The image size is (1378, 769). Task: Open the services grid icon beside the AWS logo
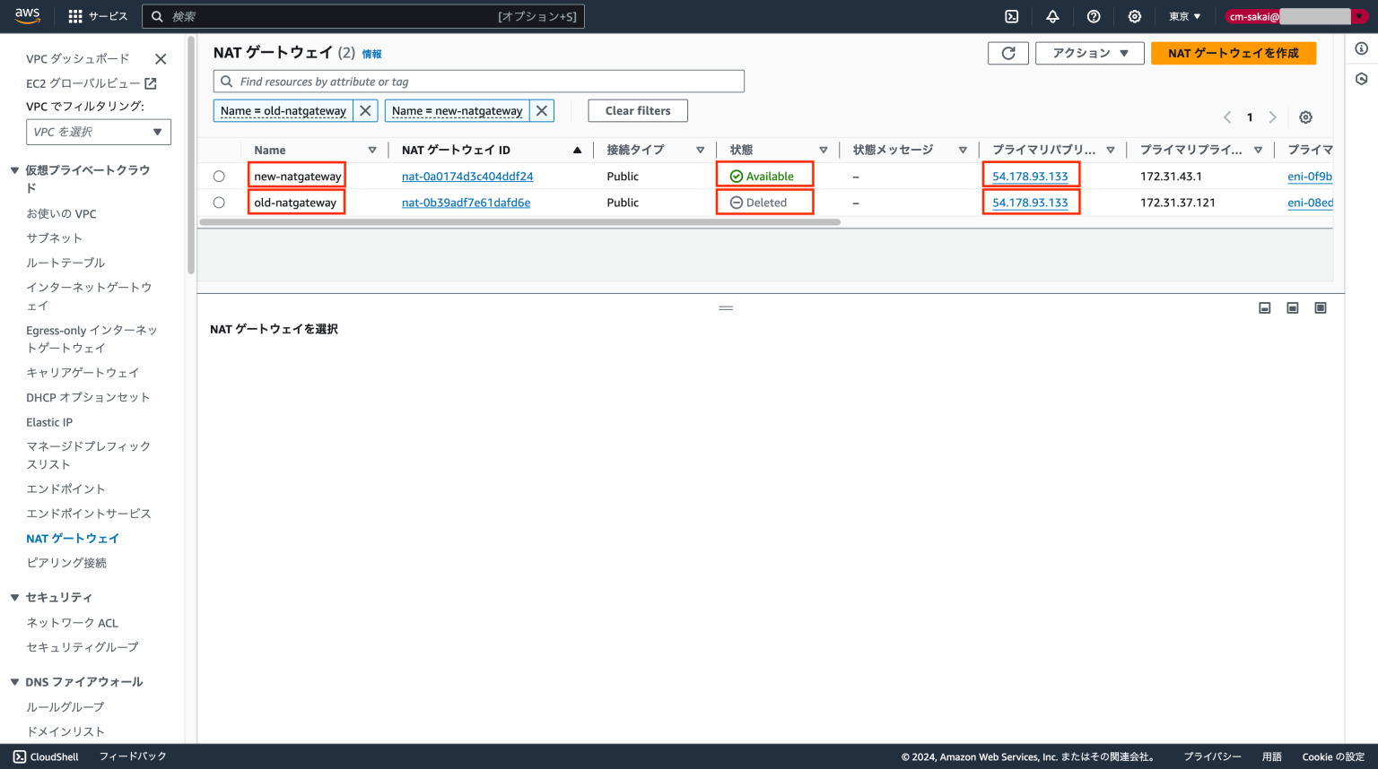tap(74, 15)
